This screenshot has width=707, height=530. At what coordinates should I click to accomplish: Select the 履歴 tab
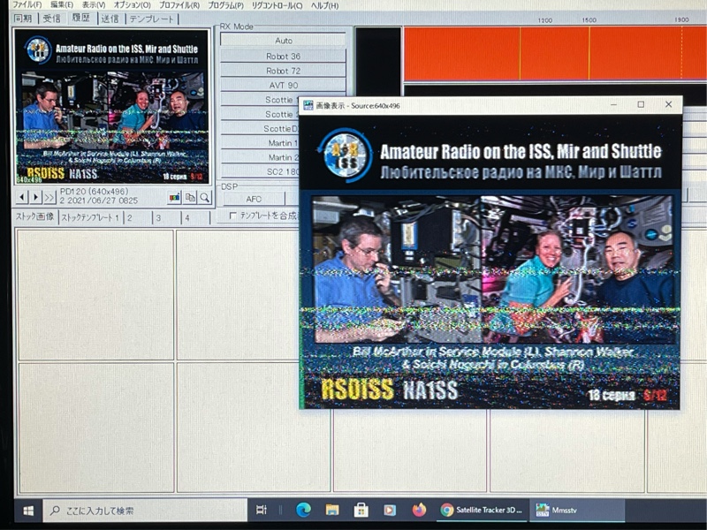pos(81,18)
